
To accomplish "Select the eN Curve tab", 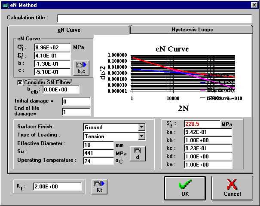I will 69,30.
